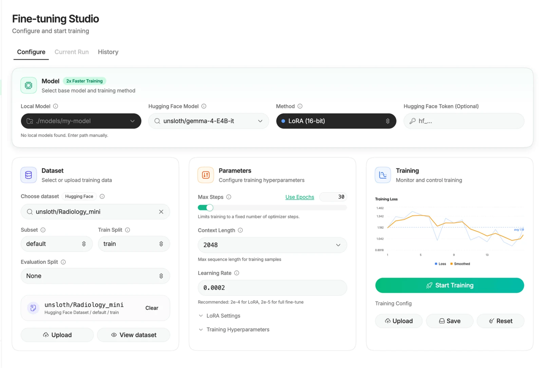Image resolution: width=543 pixels, height=368 pixels.
Task: Clear the unsloth/Radiology_mini search field
Action: click(161, 212)
